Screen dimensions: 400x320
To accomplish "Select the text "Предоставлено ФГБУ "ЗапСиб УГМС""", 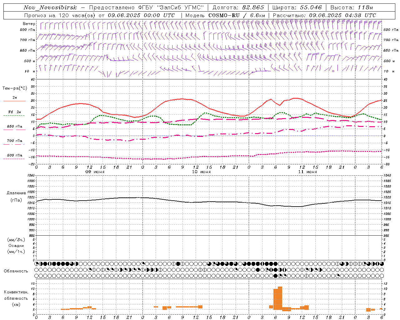I will [x=146, y=7].
